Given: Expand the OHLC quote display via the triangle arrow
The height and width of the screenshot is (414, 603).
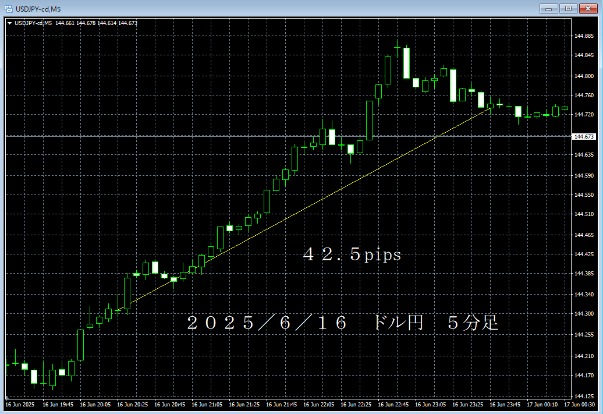Looking at the screenshot, I should click(x=9, y=24).
